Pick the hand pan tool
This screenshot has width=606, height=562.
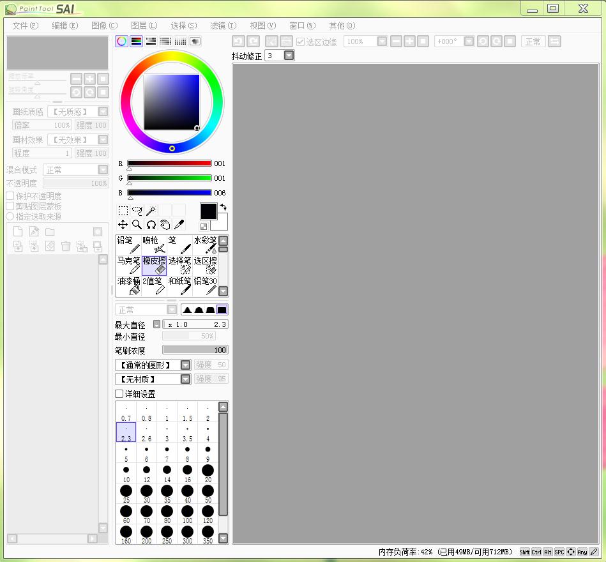[165, 225]
